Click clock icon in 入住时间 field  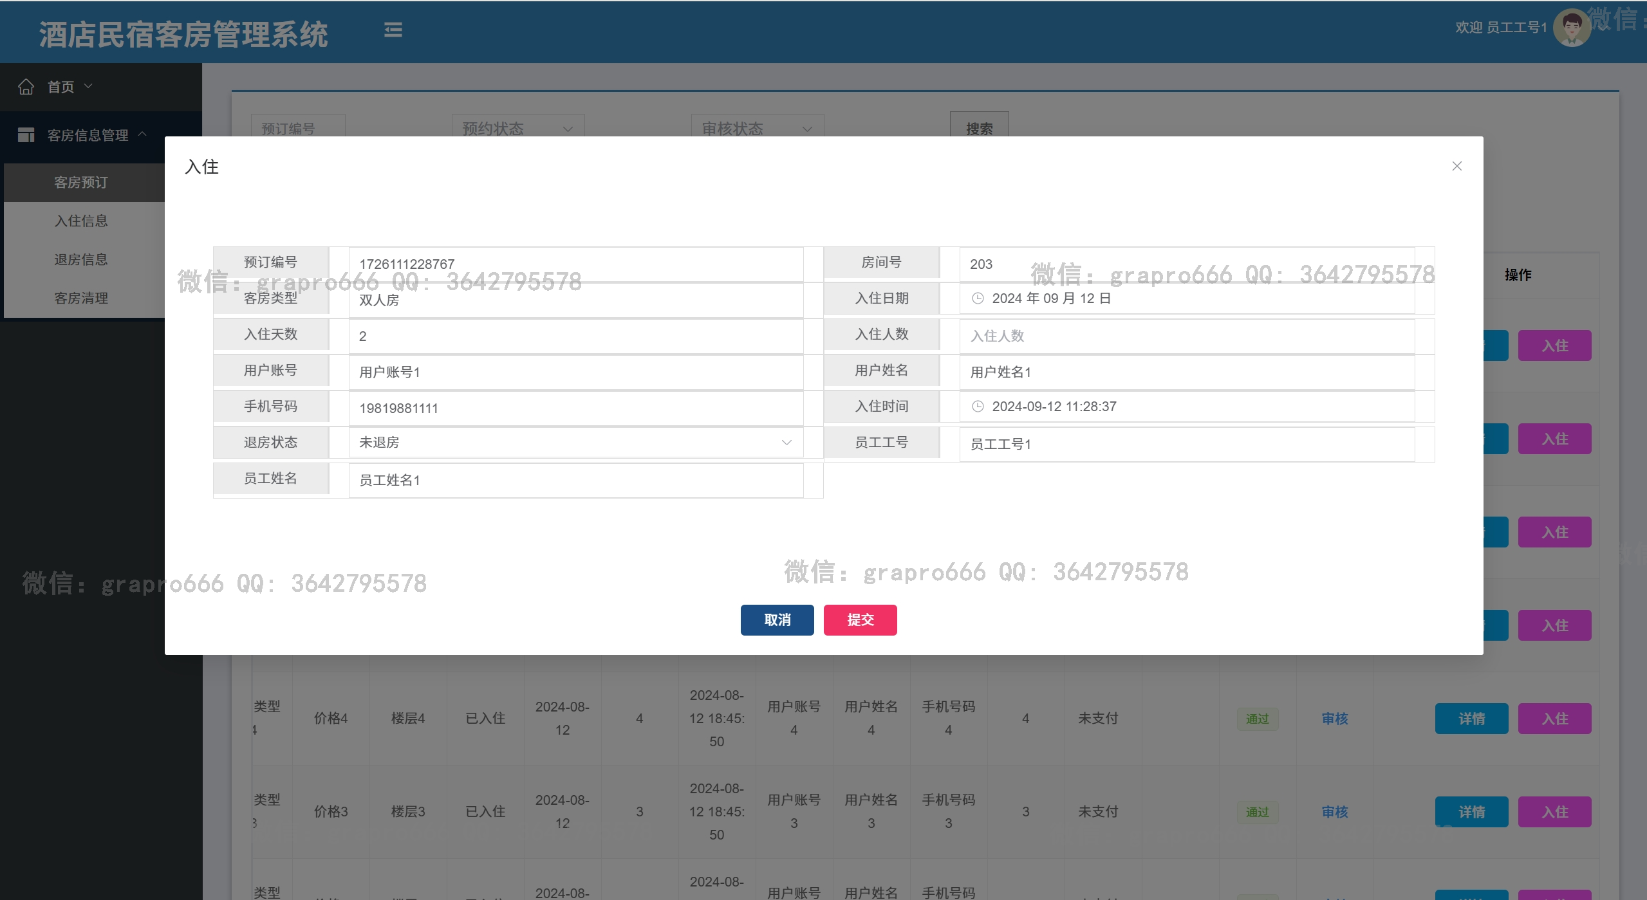click(x=978, y=406)
